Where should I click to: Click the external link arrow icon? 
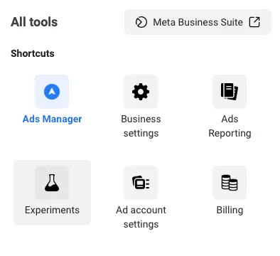pyautogui.click(x=254, y=22)
